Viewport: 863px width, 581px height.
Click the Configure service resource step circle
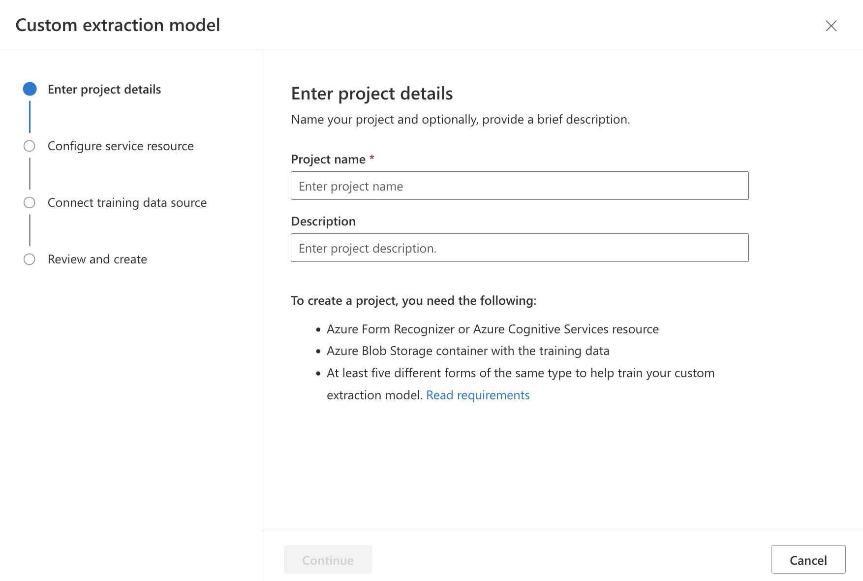[x=30, y=146]
